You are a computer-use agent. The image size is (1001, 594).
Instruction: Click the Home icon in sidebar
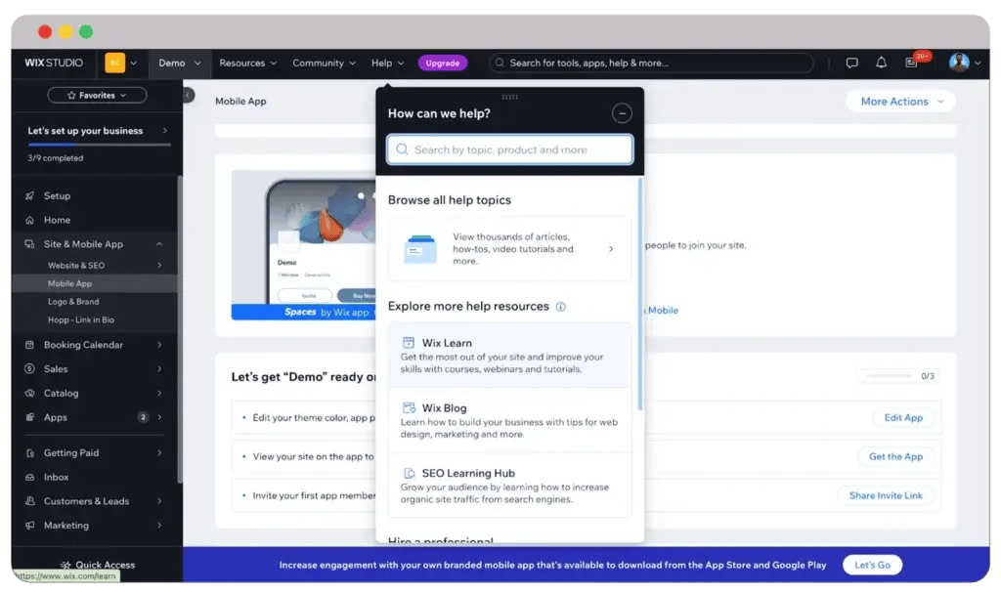coord(30,221)
